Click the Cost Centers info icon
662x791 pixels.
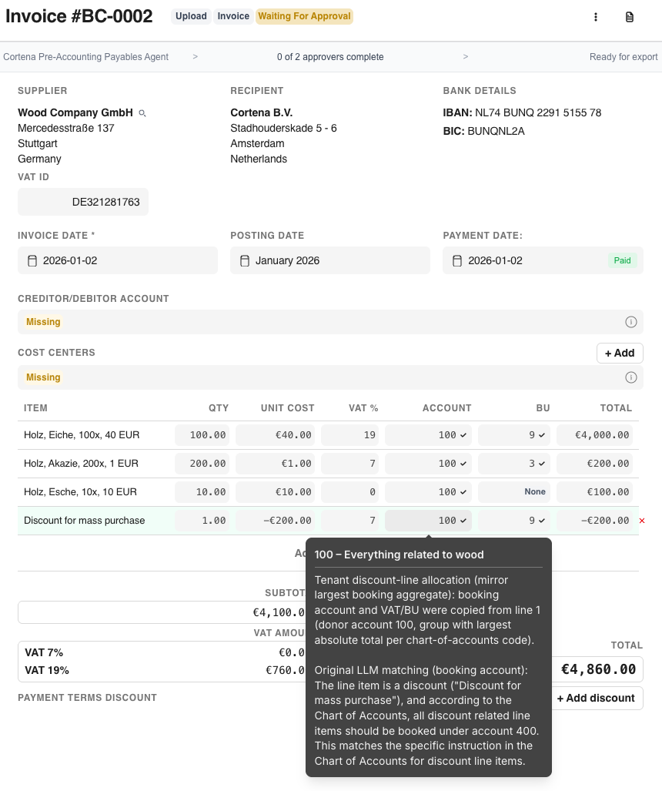click(x=630, y=377)
